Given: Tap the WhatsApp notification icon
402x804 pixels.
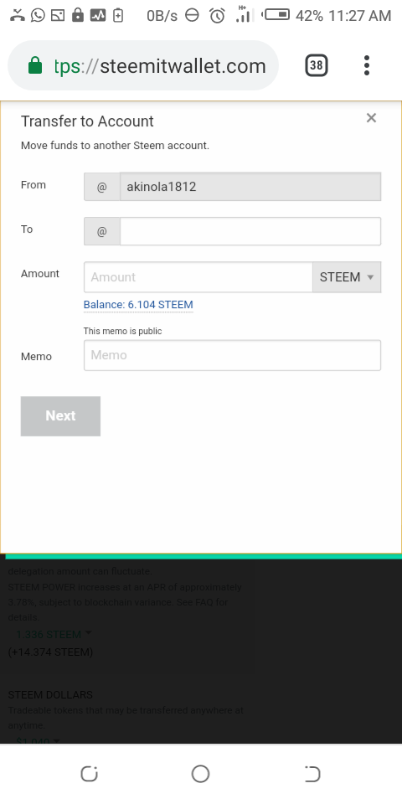Looking at the screenshot, I should point(38,15).
